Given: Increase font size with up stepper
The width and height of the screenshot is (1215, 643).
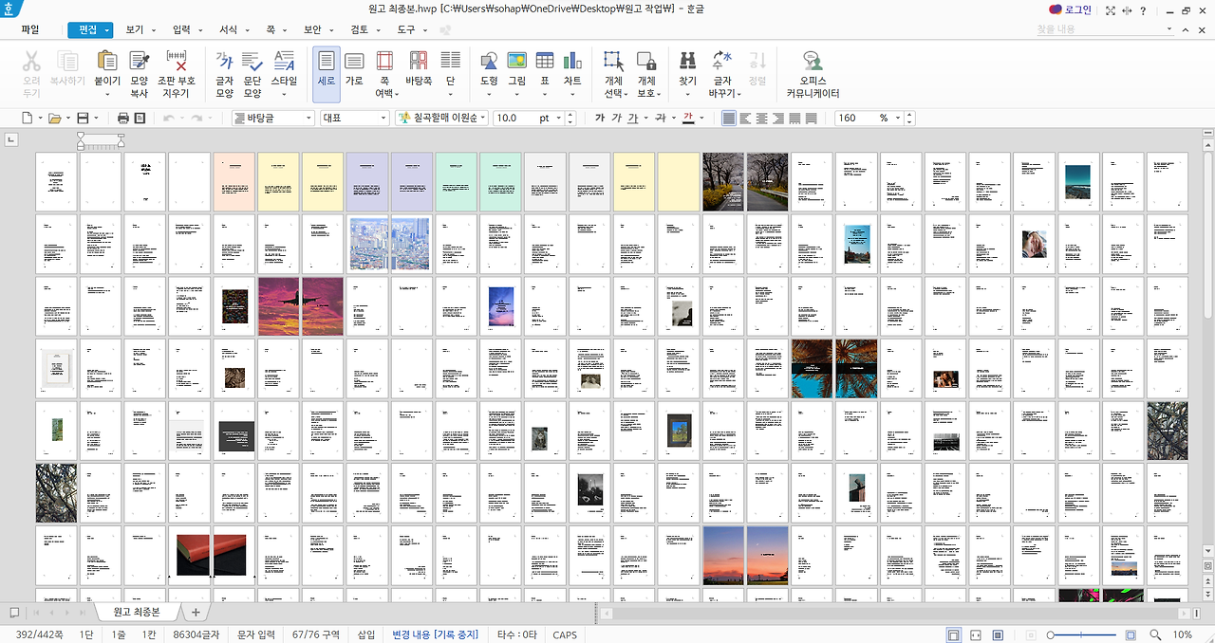Looking at the screenshot, I should tap(570, 115).
